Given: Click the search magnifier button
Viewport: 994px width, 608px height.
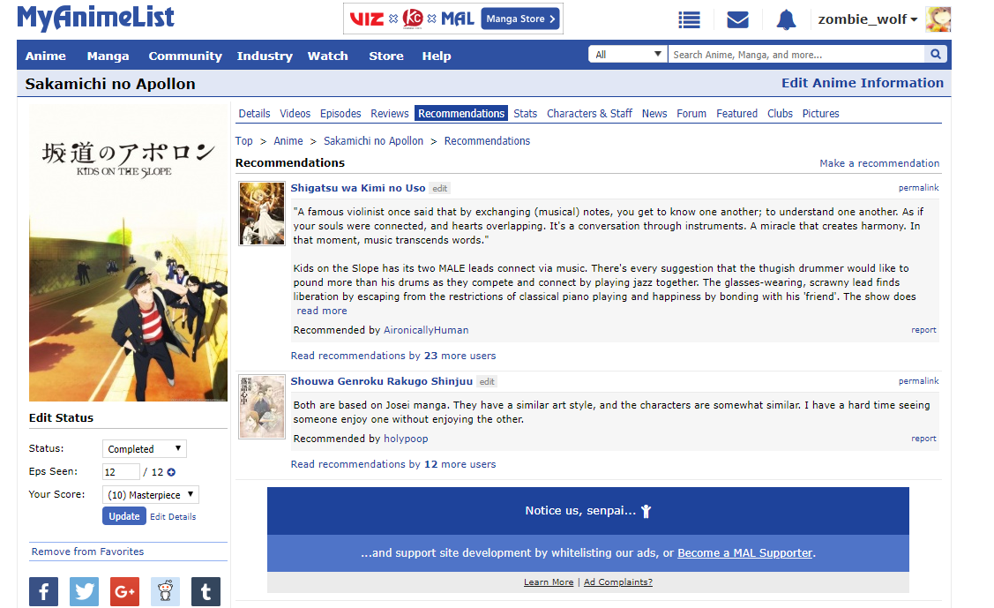Looking at the screenshot, I should tap(936, 55).
